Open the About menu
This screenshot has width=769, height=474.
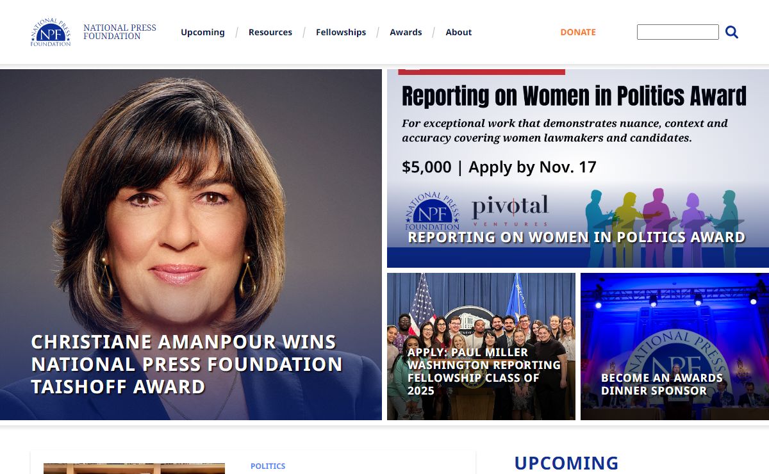459,32
